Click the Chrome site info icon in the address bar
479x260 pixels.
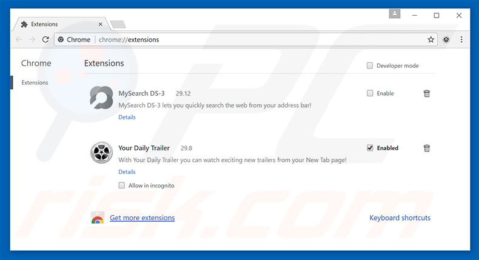pyautogui.click(x=61, y=39)
